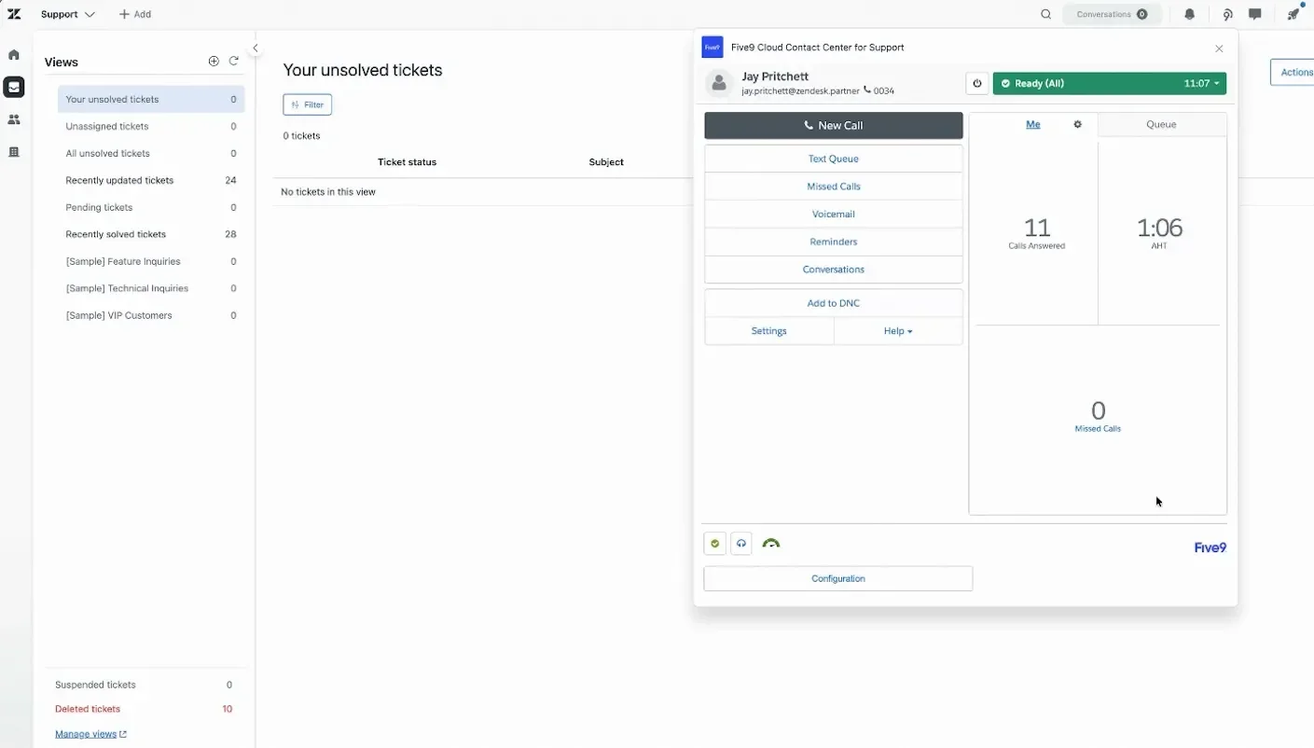Start a New Call

coord(834,126)
